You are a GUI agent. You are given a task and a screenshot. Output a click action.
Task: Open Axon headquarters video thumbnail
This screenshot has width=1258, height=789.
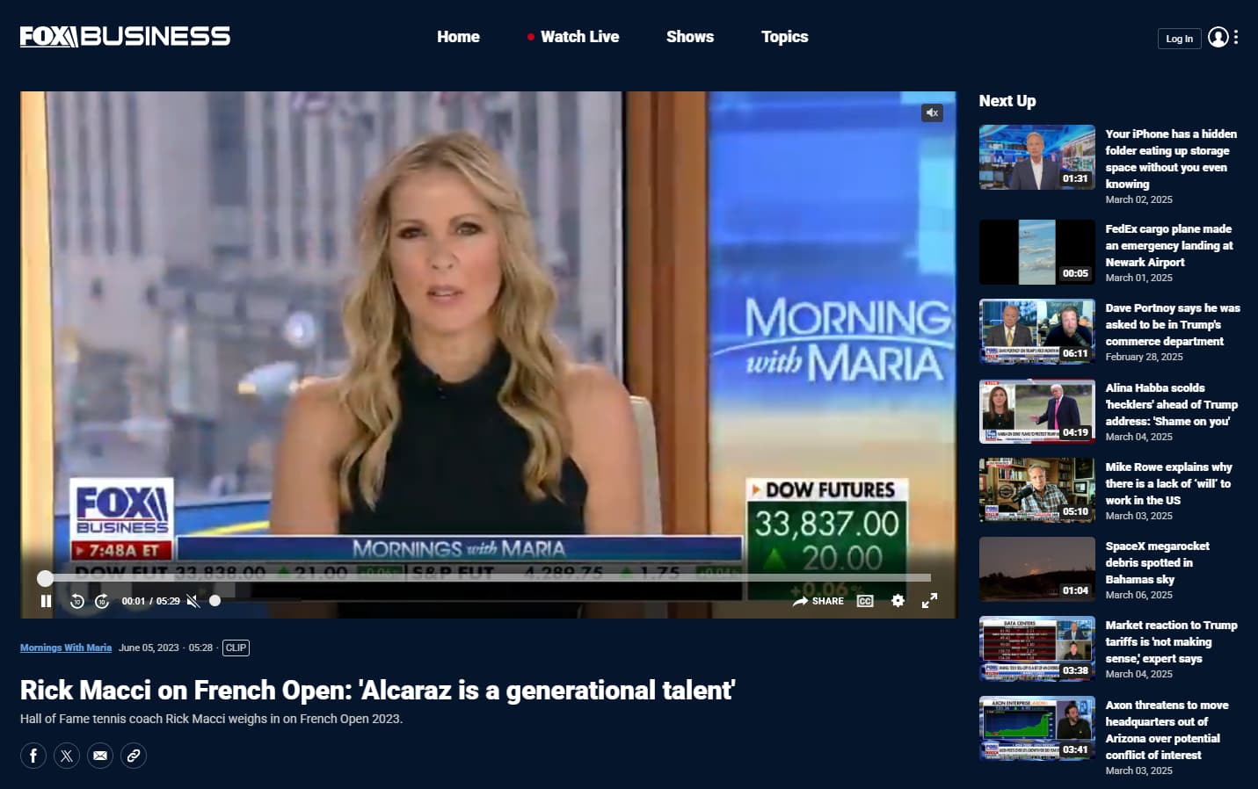tap(1037, 728)
